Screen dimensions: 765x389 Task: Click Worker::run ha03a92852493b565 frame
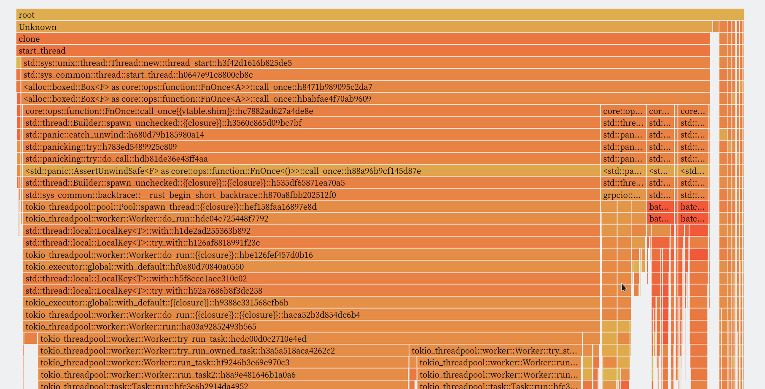pos(312,327)
